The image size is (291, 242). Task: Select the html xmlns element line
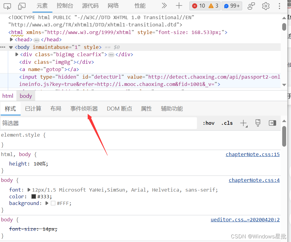118,32
